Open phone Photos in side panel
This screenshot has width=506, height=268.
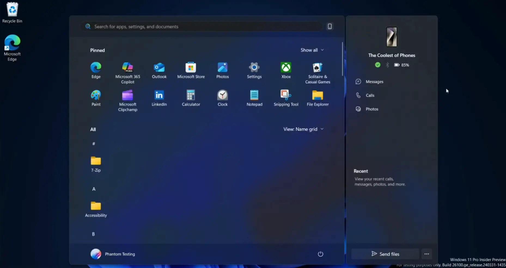pyautogui.click(x=367, y=109)
